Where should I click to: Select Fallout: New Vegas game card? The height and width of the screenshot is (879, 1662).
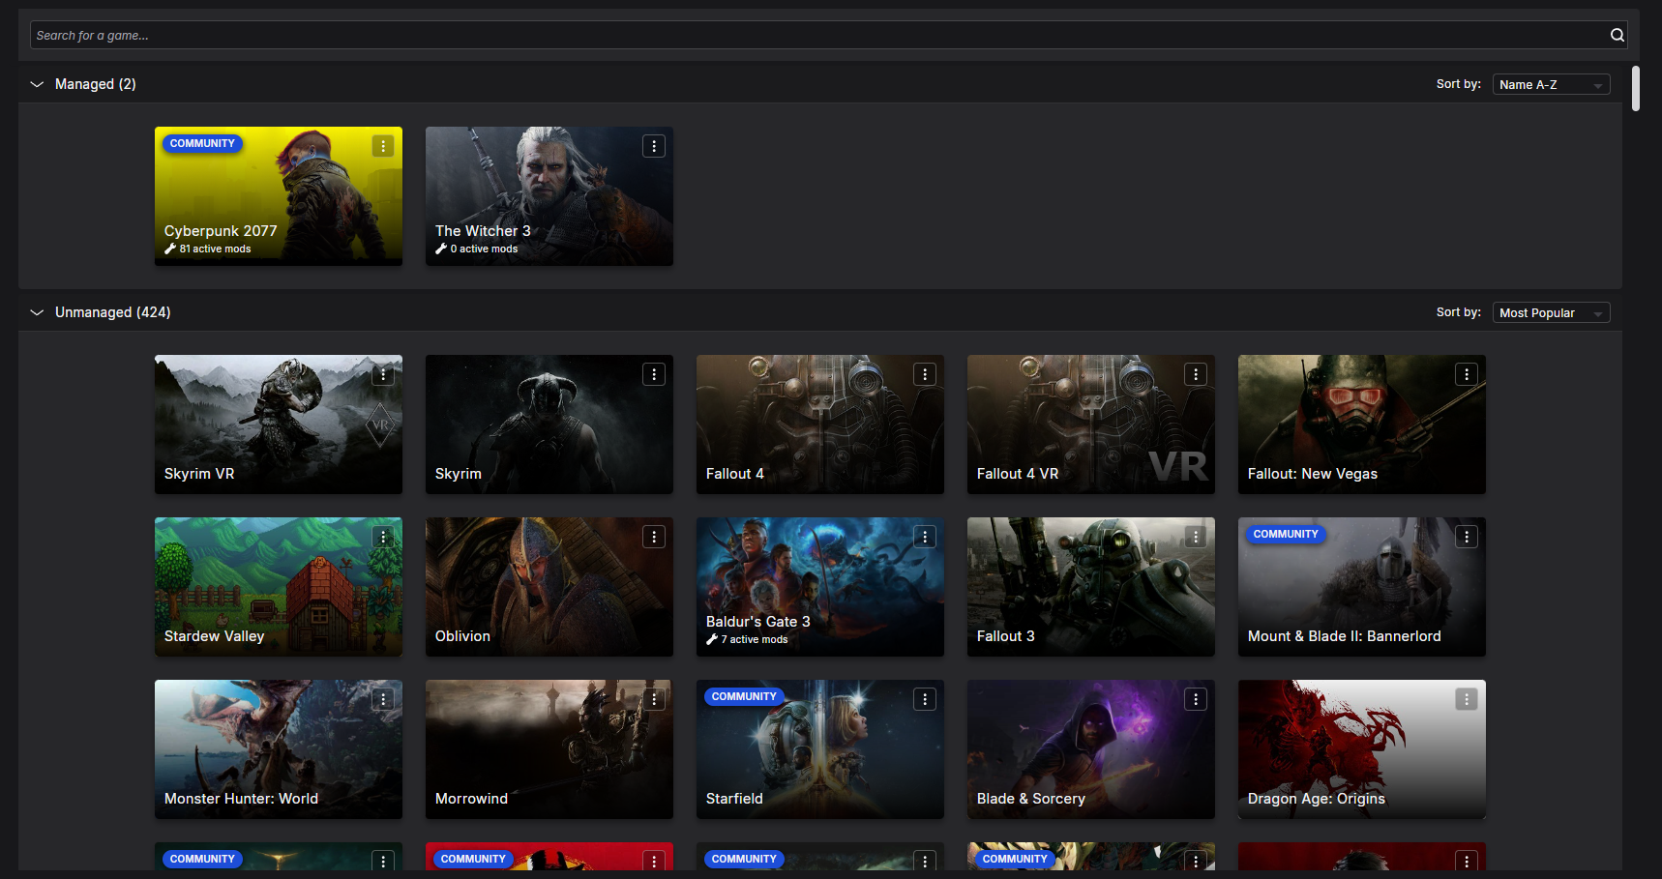coord(1362,425)
